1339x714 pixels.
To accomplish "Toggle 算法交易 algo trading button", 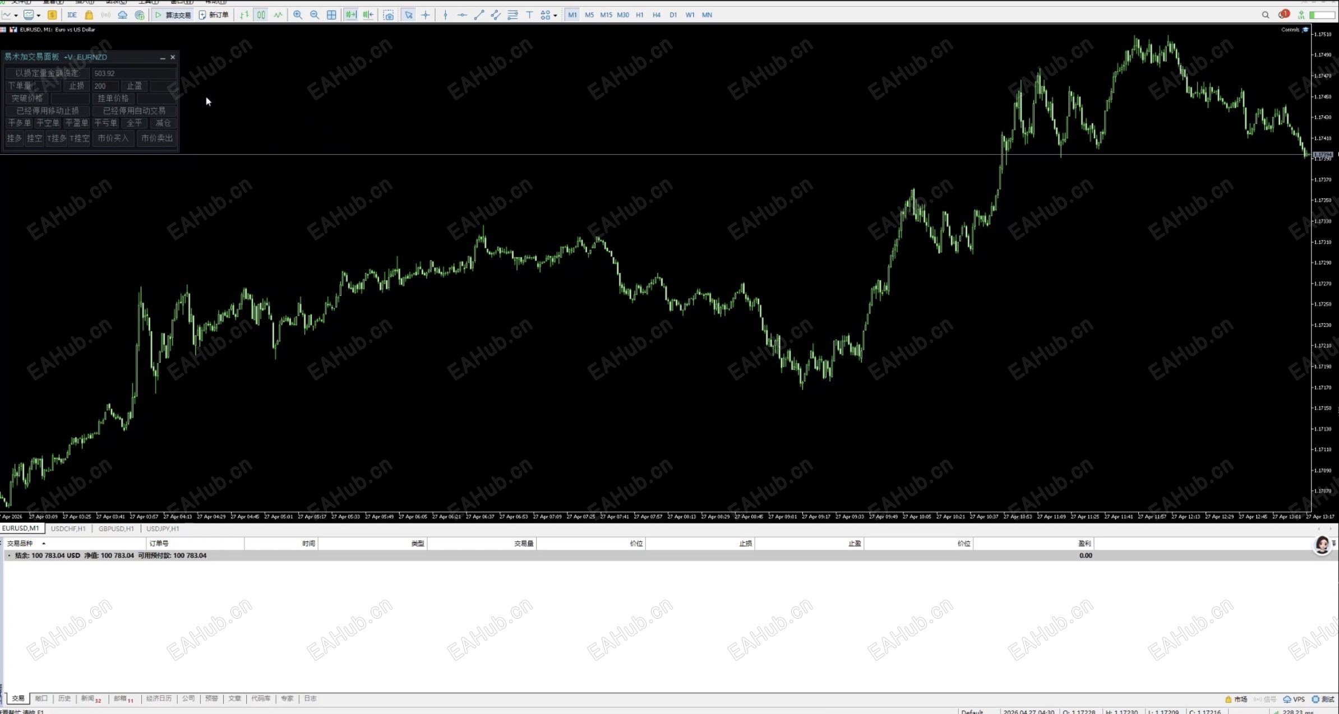I will coord(173,15).
